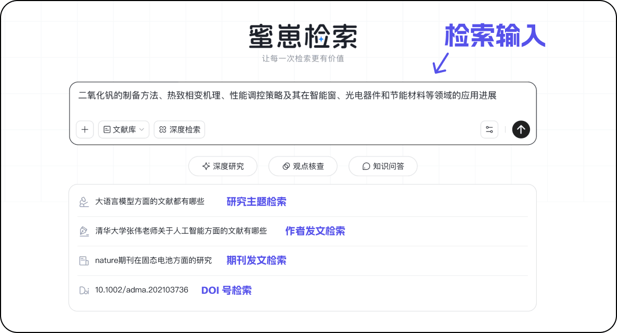Click the link icon in 观点核查 button
Screen dimensions: 617x333
(286, 167)
